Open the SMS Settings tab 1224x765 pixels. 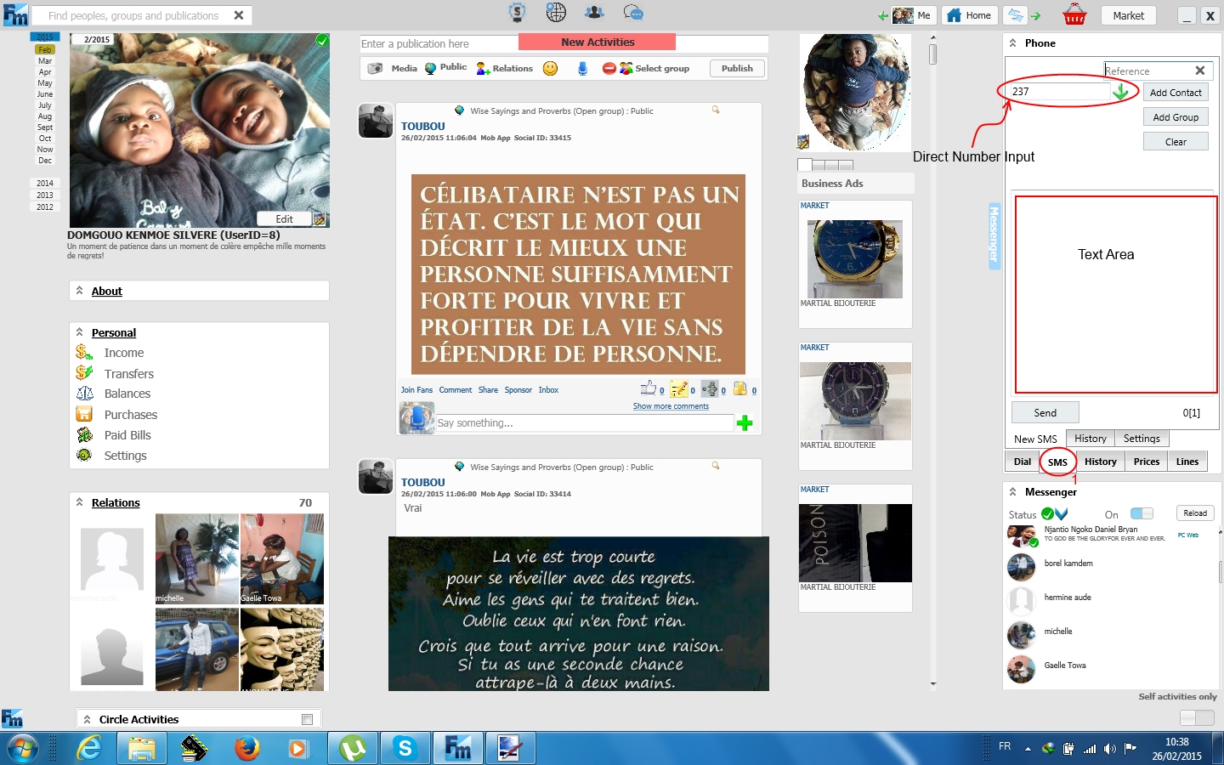[1142, 439]
